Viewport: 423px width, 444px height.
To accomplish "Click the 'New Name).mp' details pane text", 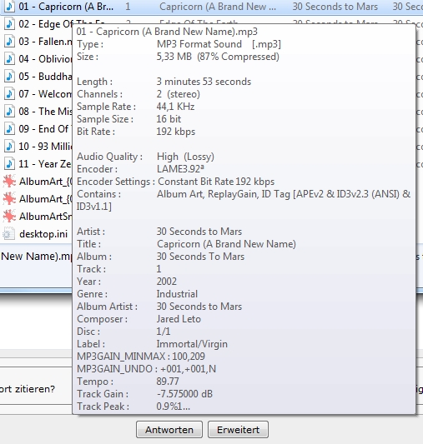I will point(36,257).
